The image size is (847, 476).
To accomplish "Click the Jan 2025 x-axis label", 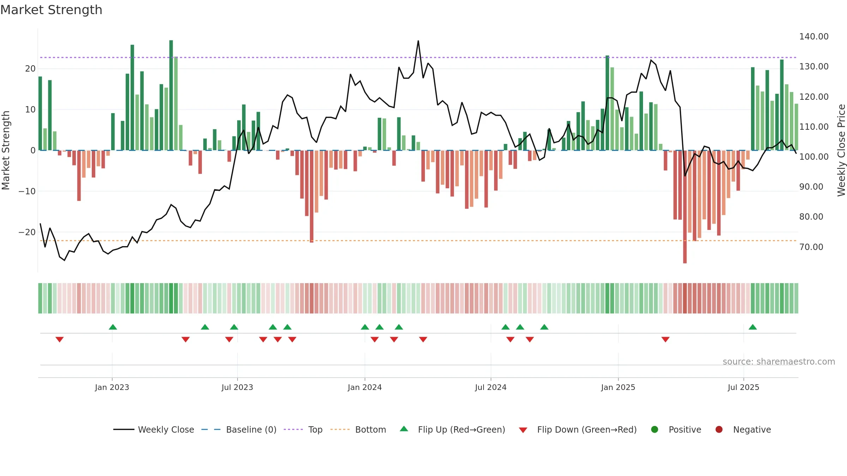I will [x=618, y=387].
